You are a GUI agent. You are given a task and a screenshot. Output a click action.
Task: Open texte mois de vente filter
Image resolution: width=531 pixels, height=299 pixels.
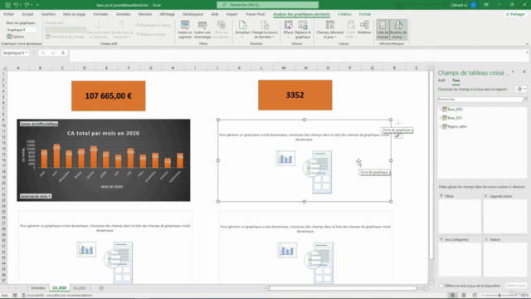[35, 196]
